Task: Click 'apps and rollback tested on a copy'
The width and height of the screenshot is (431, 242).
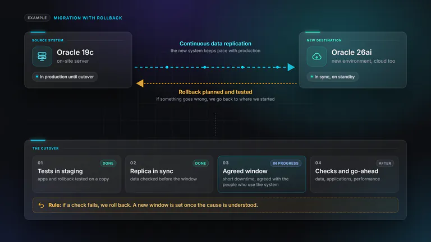Action: pyautogui.click(x=74, y=179)
